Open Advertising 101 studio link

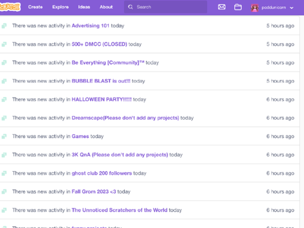pos(91,25)
